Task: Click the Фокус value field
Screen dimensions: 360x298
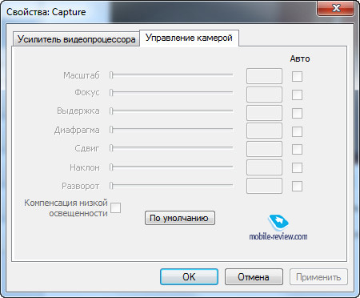Action: pos(264,95)
